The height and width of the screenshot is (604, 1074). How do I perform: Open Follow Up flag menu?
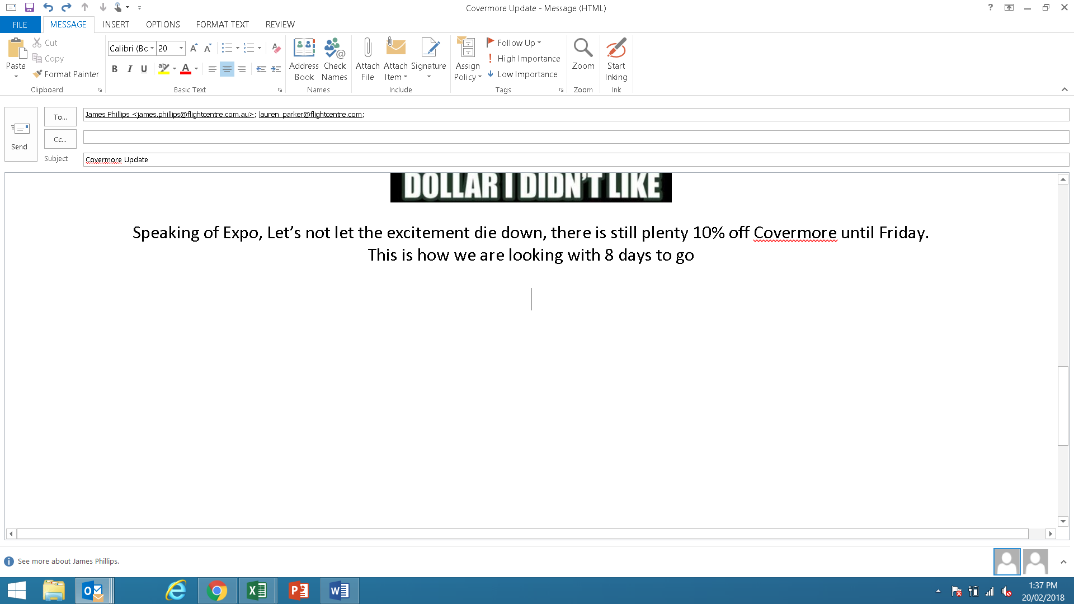pos(514,43)
